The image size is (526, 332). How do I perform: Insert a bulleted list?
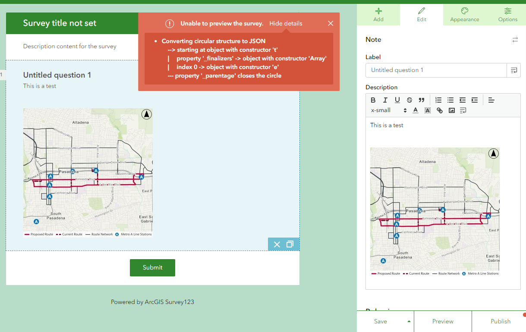click(x=450, y=100)
